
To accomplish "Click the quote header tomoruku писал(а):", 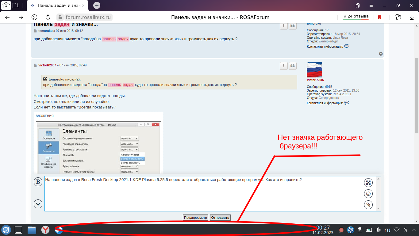I will click(64, 79).
